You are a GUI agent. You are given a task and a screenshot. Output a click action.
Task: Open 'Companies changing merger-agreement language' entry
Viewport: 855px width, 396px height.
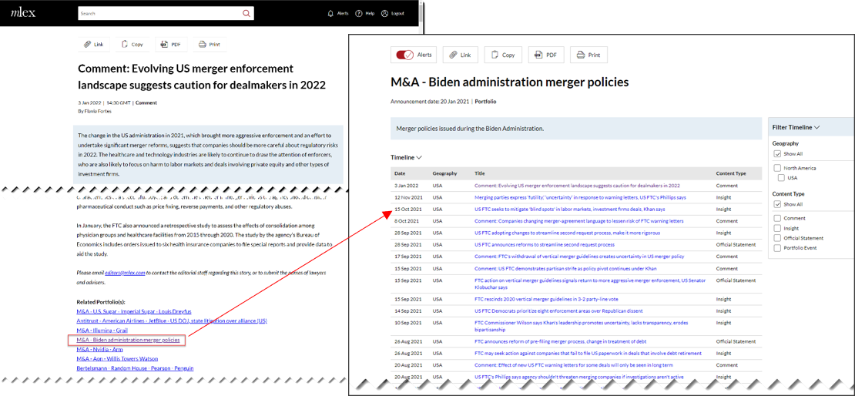click(x=578, y=221)
